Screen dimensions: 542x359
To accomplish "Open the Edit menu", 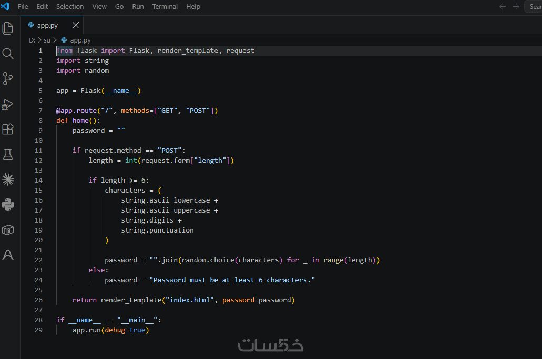I will (42, 6).
